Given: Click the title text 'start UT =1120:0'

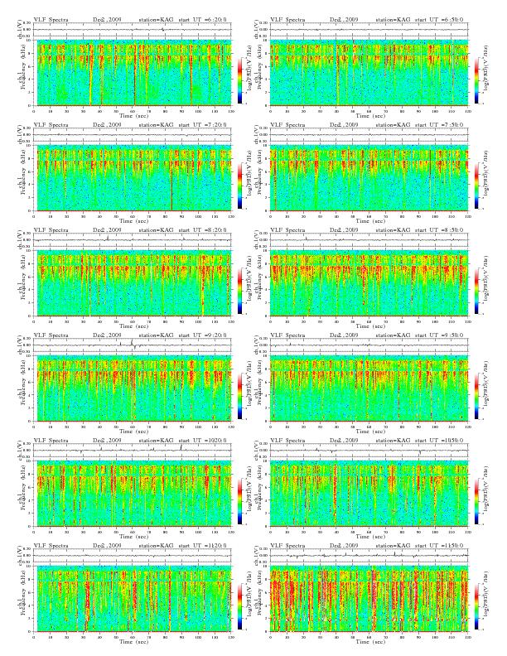Looking at the screenshot, I should 202,546.
